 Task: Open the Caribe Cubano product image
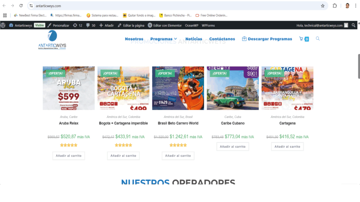pos(233,88)
